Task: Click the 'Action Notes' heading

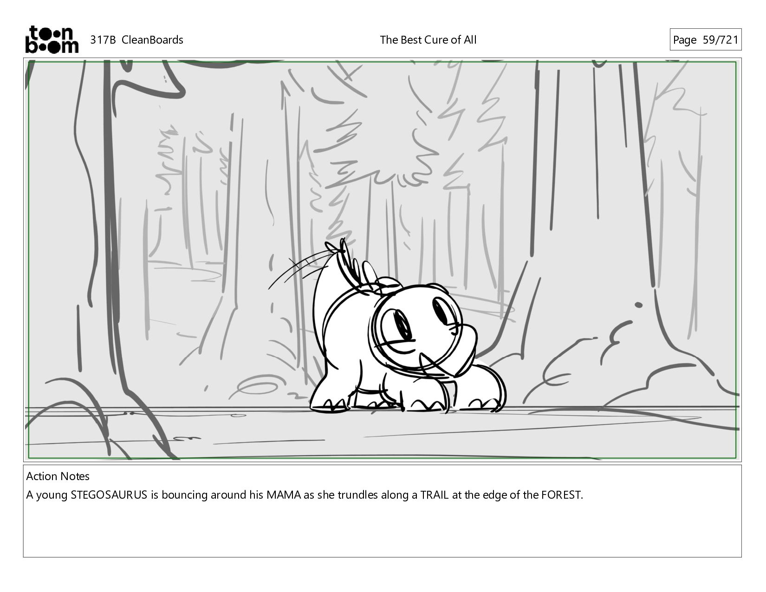Action: (58, 476)
